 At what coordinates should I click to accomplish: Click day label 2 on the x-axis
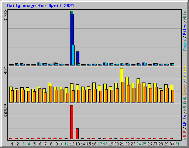18,144
